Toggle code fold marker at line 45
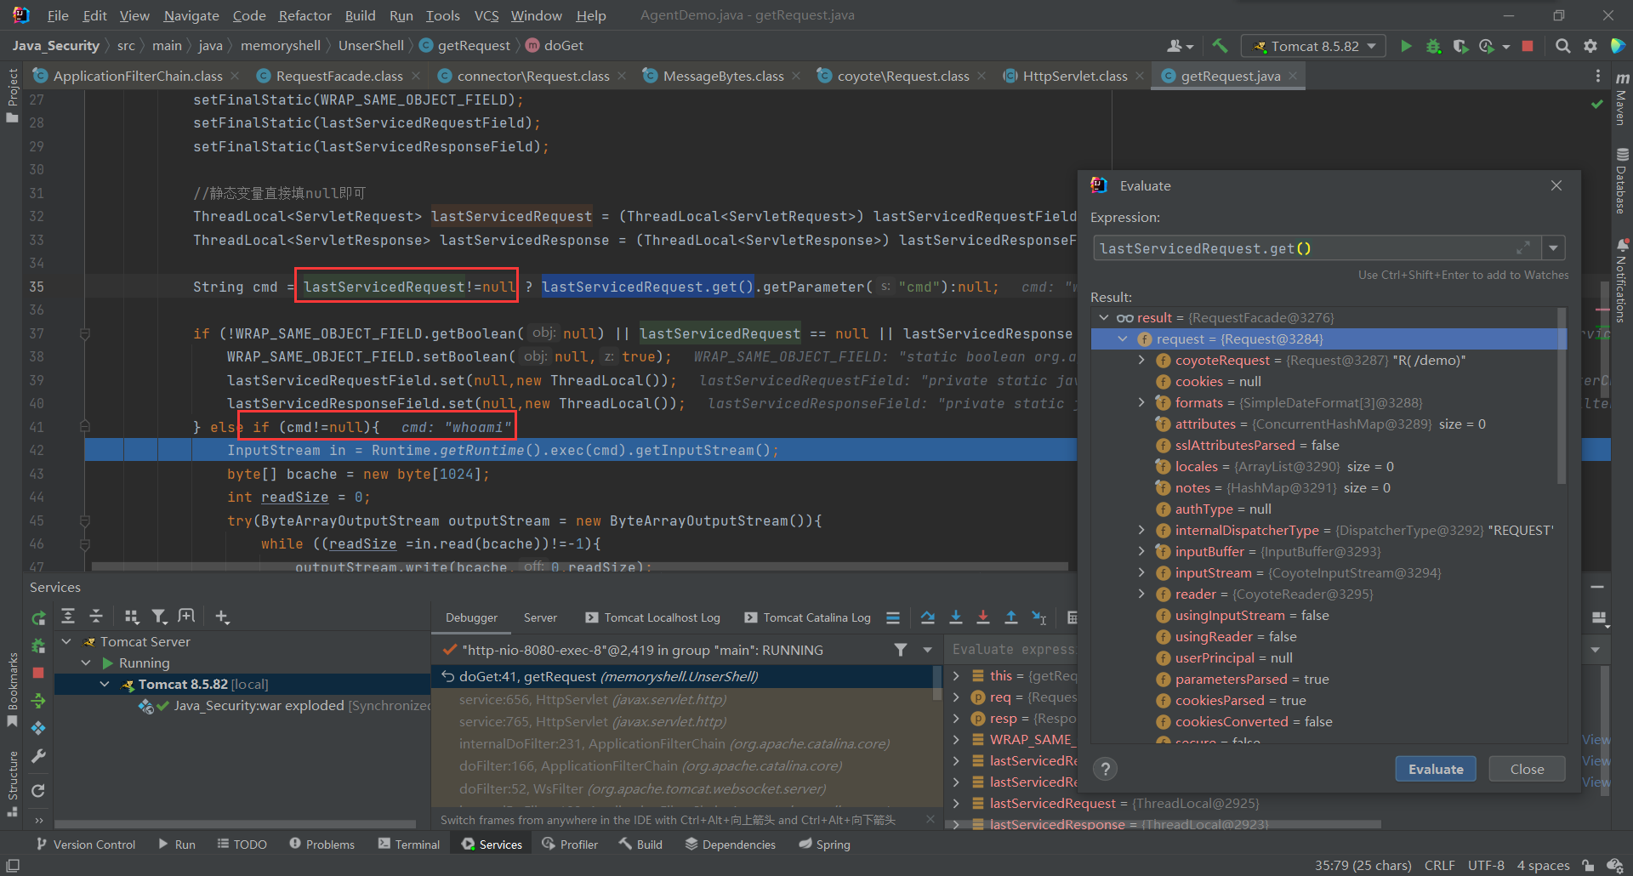Viewport: 1633px width, 876px height. pyautogui.click(x=85, y=520)
